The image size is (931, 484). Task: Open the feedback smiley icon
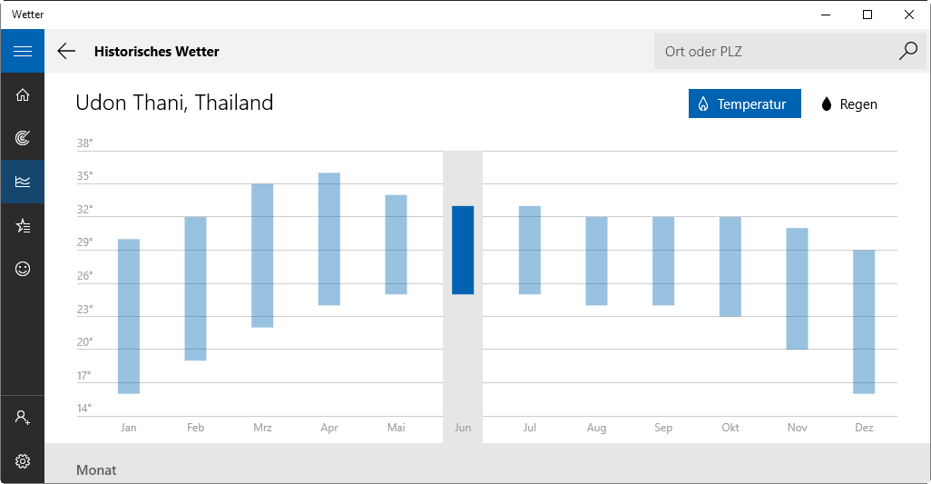pyautogui.click(x=23, y=269)
